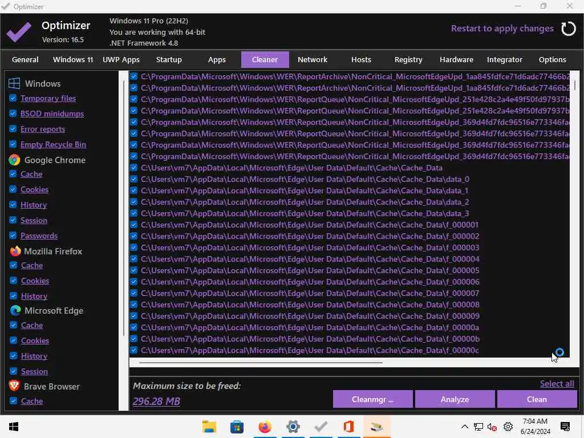Click the 296.28 MB size link
Image resolution: width=584 pixels, height=438 pixels.
click(x=156, y=401)
